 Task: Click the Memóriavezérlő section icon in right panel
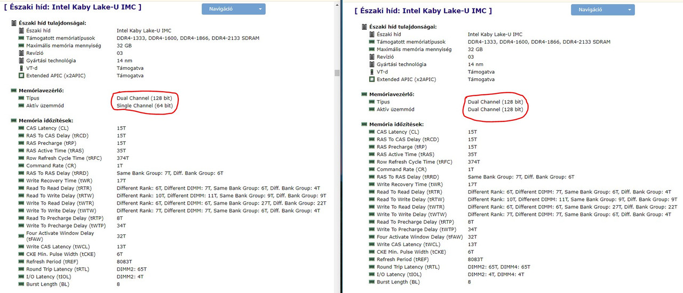click(364, 94)
